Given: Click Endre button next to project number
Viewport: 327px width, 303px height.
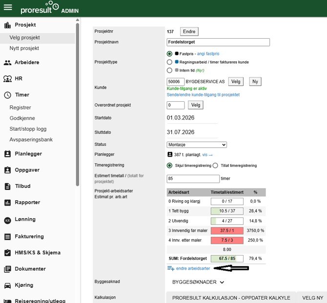Looking at the screenshot, I should tap(189, 32).
